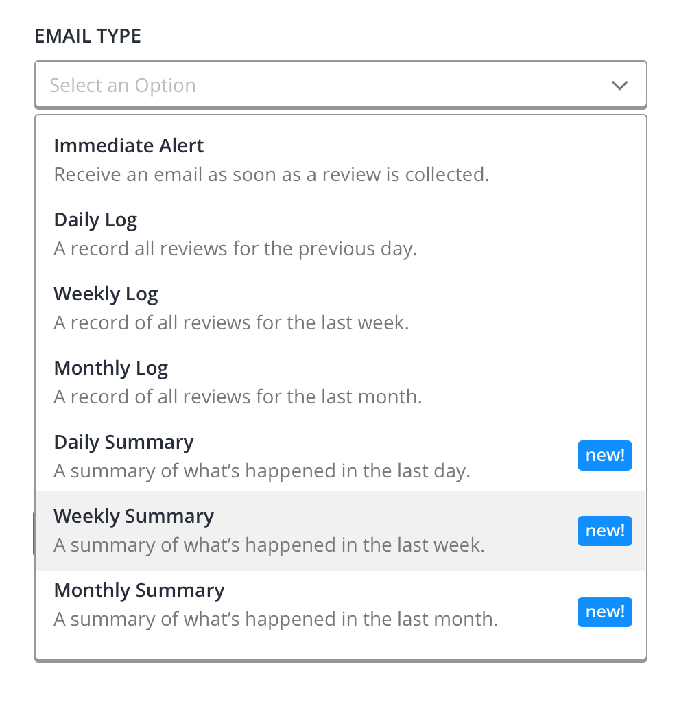
Task: Click 'A summary of what's happened in the last month'
Action: (x=276, y=619)
